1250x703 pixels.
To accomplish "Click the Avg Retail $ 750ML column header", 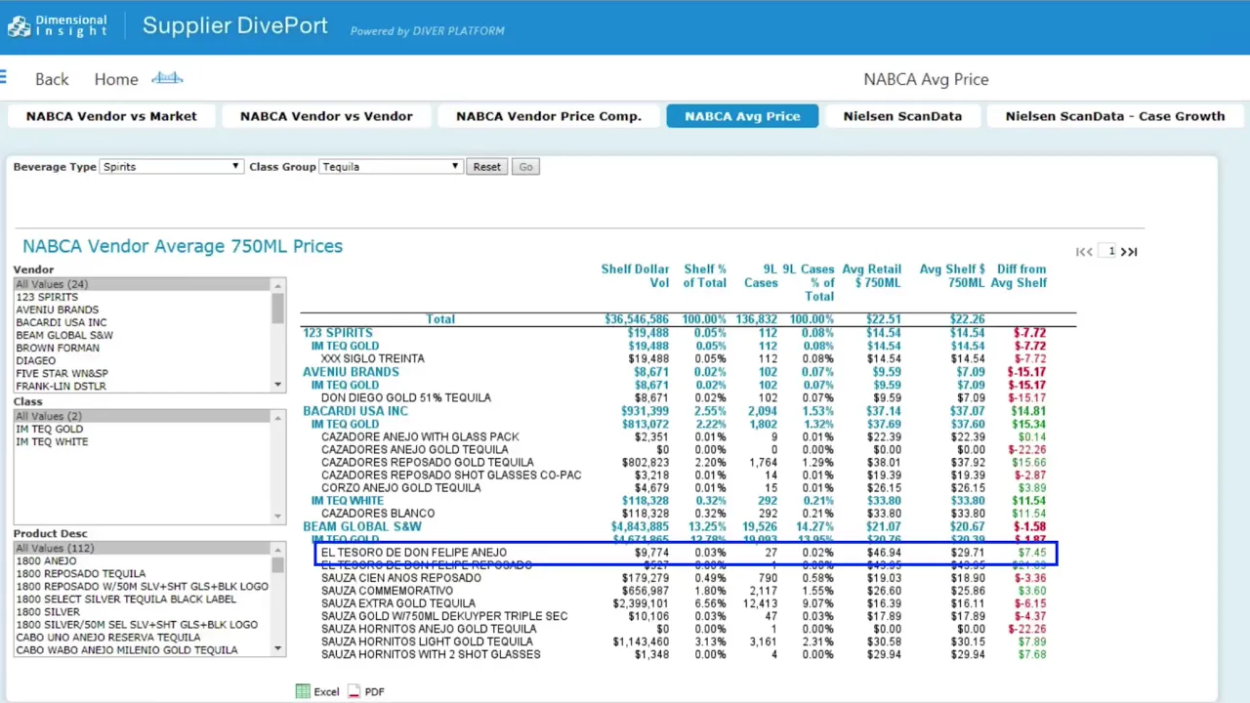I will tap(874, 276).
